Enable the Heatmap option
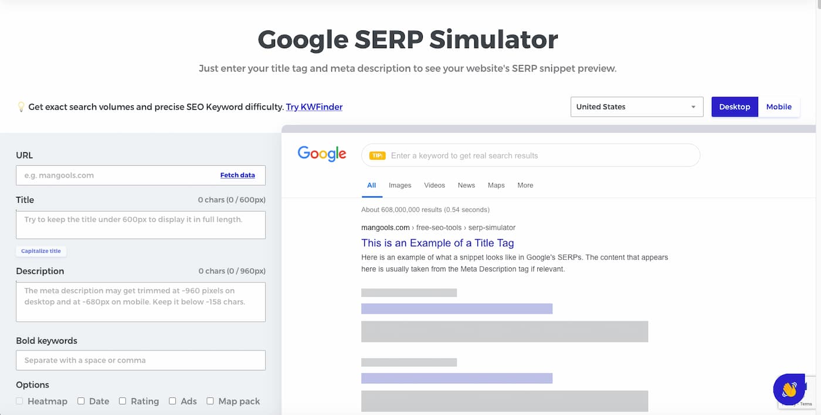 click(x=19, y=401)
